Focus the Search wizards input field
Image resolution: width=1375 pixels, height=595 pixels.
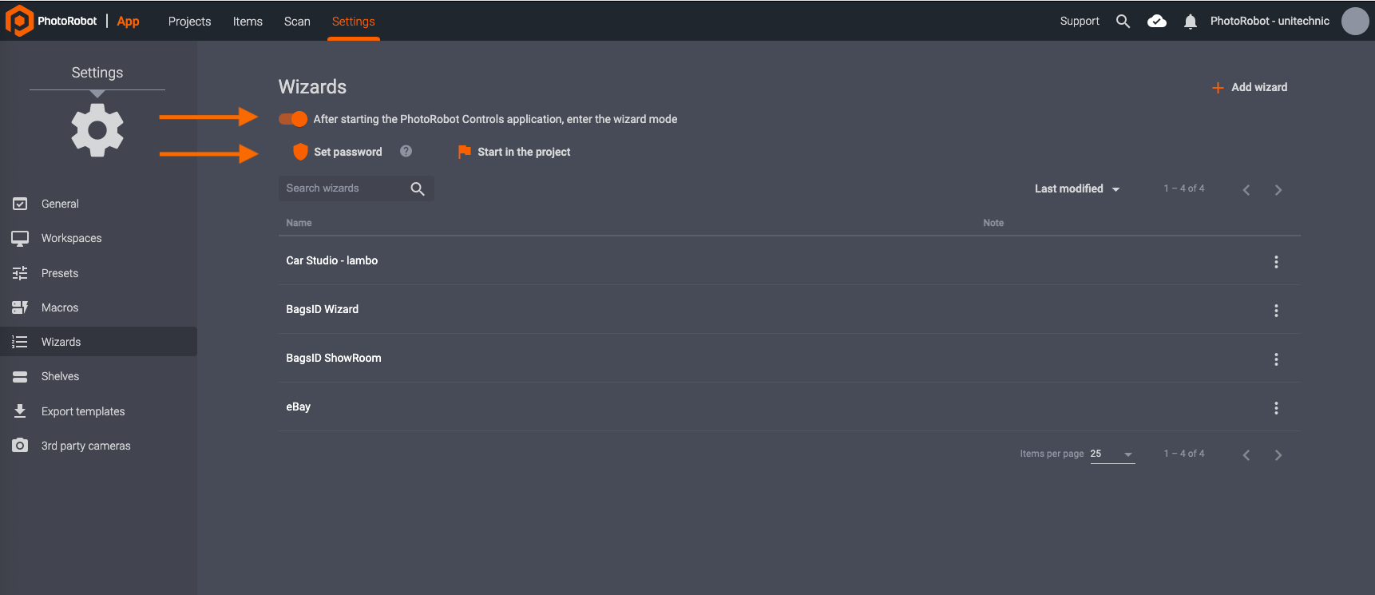click(343, 188)
